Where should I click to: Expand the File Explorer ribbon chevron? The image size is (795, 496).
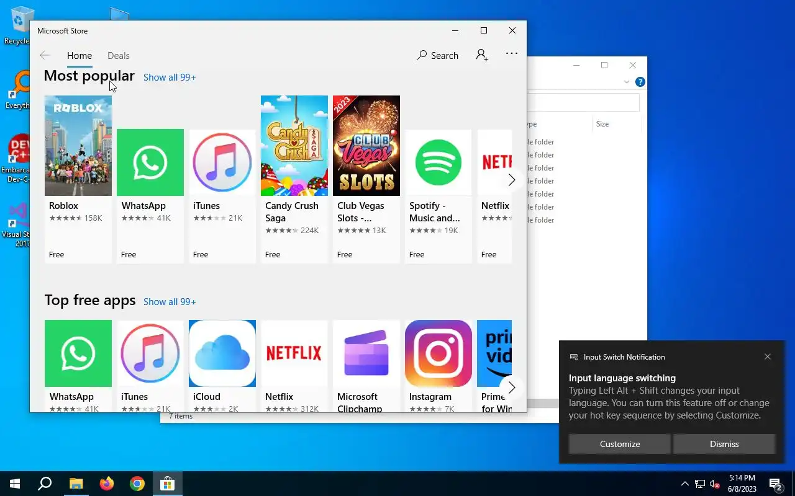tap(627, 82)
